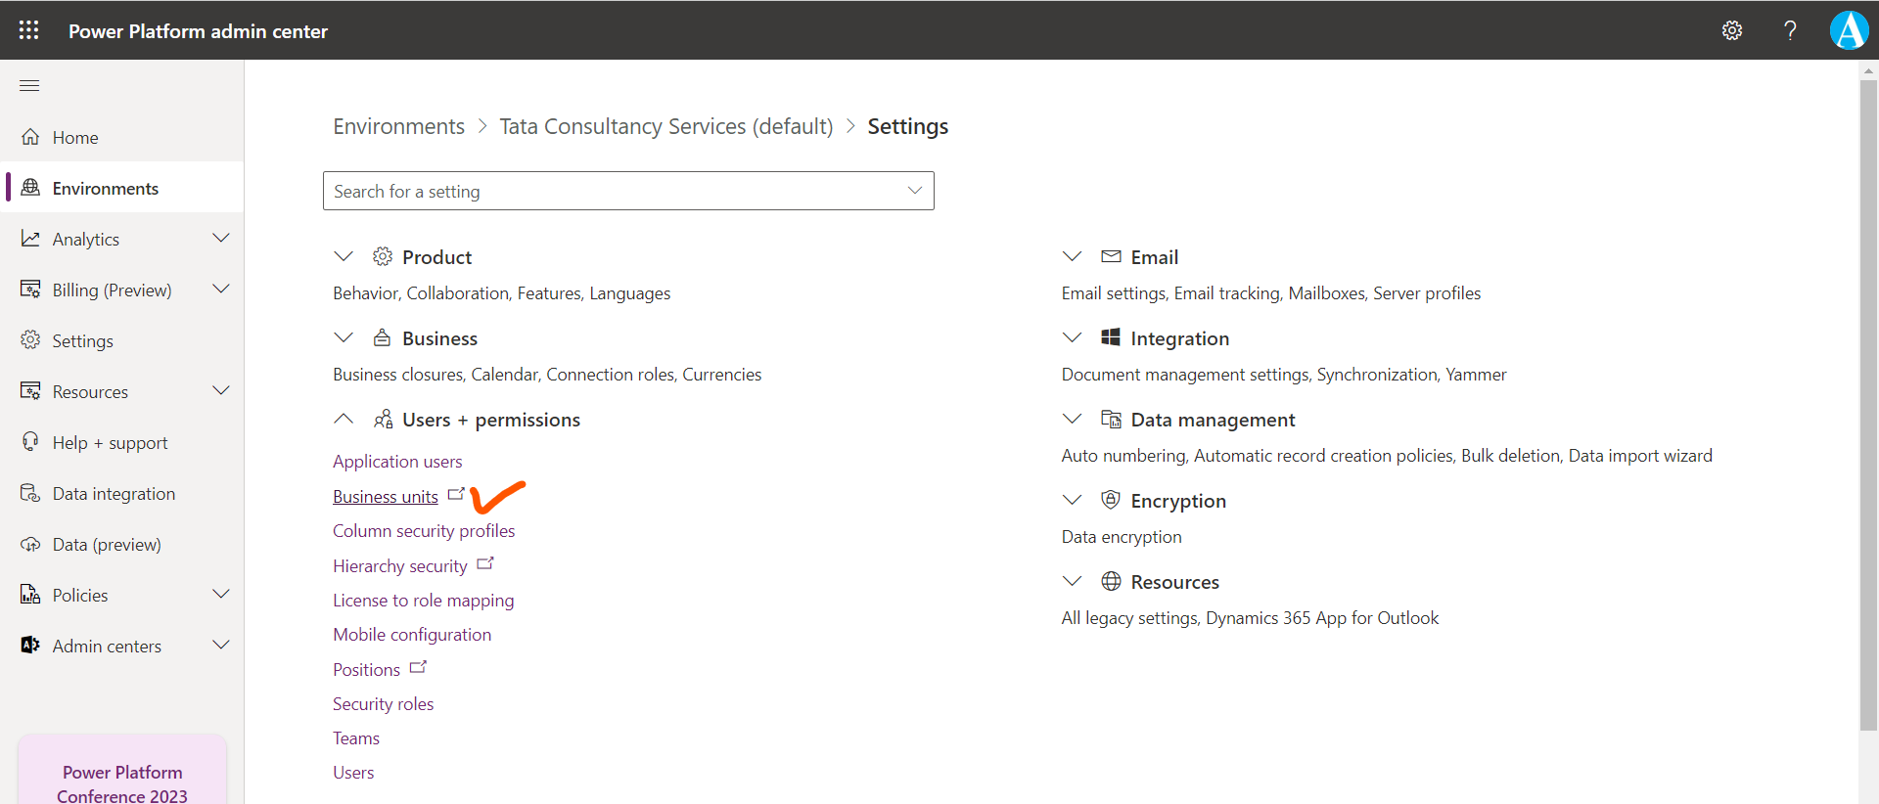Image resolution: width=1879 pixels, height=804 pixels.
Task: Open the help question mark icon
Action: 1789,30
